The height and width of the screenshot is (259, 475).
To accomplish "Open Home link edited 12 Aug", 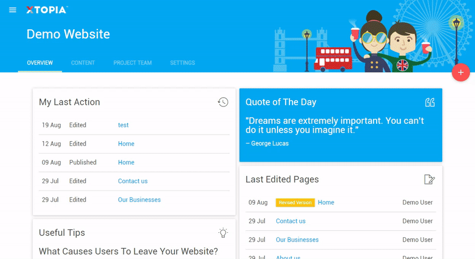I will click(126, 144).
